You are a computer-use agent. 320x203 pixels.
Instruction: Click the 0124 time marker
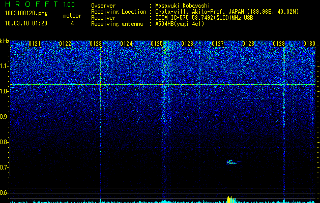pyautogui.click(x=126, y=44)
